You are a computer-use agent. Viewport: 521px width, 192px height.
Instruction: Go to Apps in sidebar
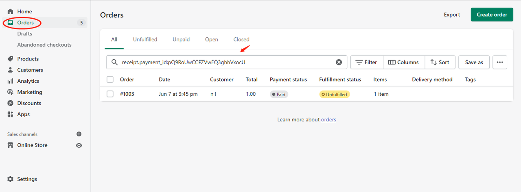click(x=24, y=114)
